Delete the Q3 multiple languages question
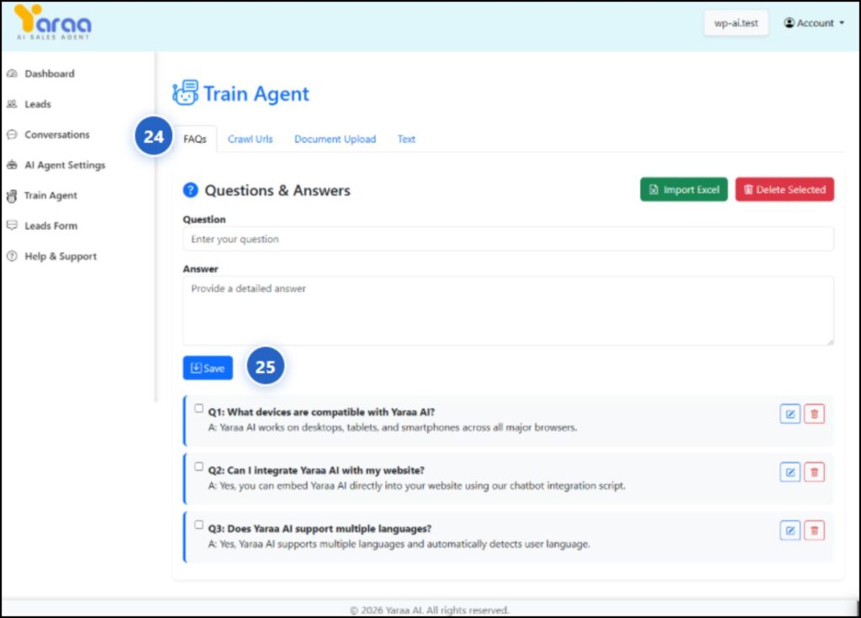This screenshot has width=861, height=618. [814, 530]
